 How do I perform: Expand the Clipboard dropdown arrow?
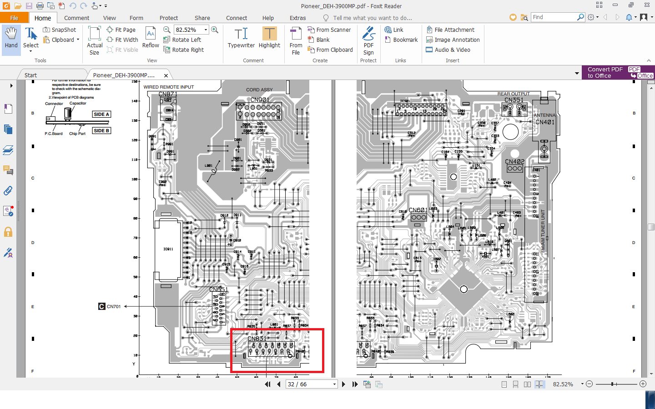(78, 40)
